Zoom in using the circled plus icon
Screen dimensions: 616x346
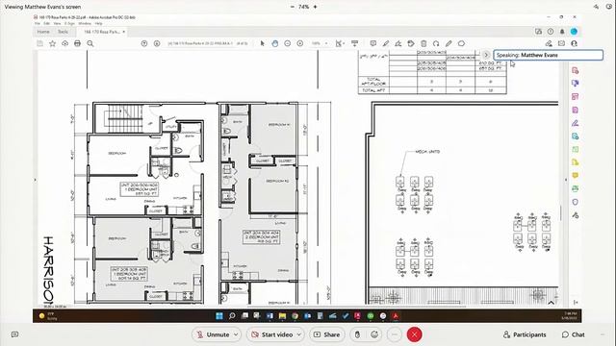click(x=300, y=43)
